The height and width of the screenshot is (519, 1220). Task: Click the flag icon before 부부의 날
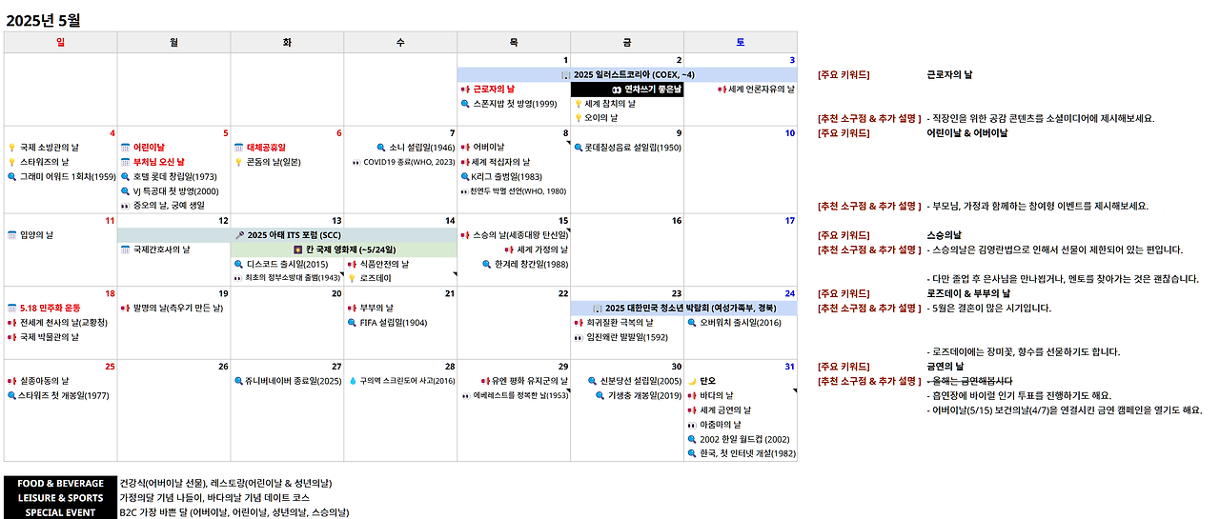[353, 308]
